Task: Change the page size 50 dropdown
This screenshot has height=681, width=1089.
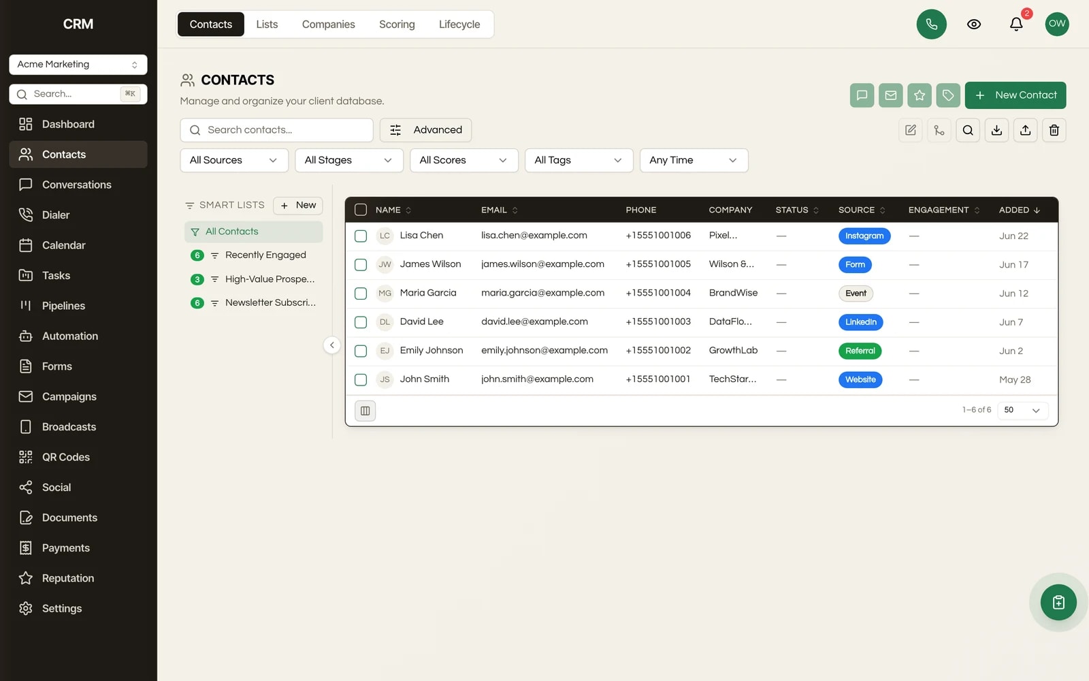Action: click(x=1022, y=410)
